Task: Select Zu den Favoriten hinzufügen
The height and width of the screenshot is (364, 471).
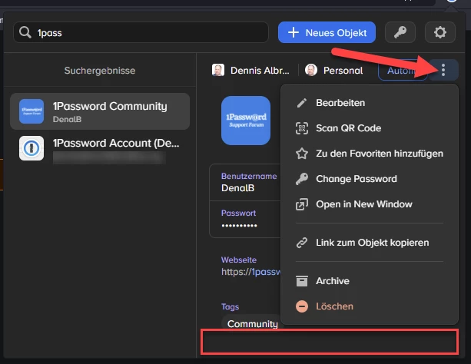Action: coord(370,154)
